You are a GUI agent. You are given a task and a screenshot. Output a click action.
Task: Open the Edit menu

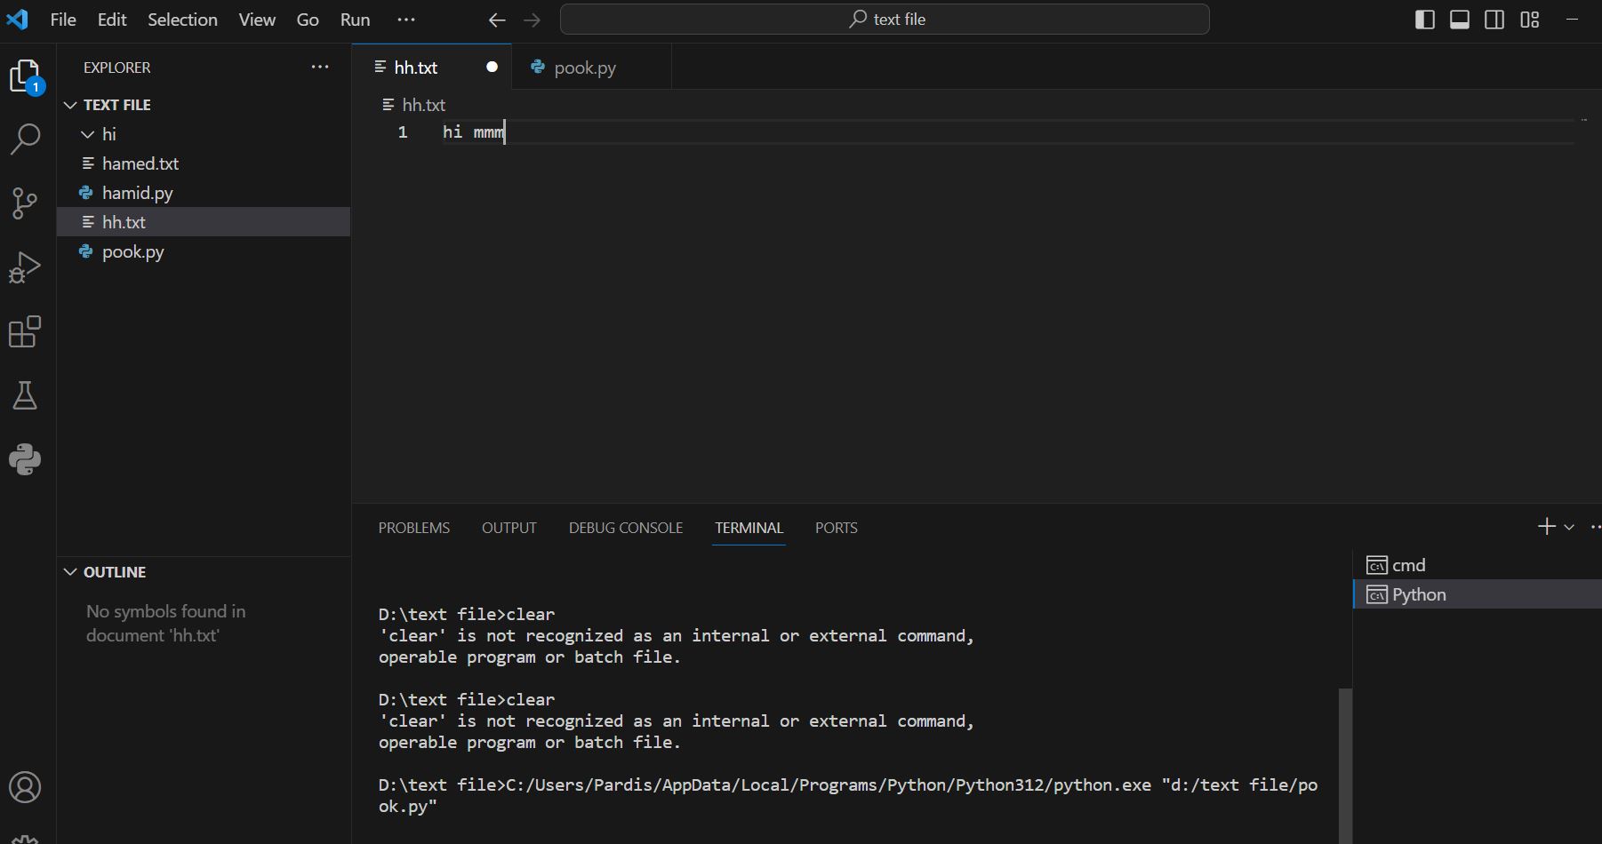[112, 20]
